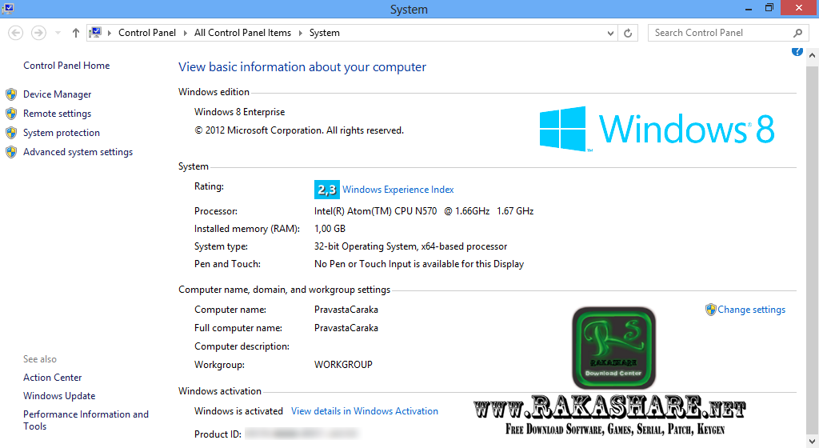
Task: Select the 1,00 GB installed memory value
Action: [330, 229]
